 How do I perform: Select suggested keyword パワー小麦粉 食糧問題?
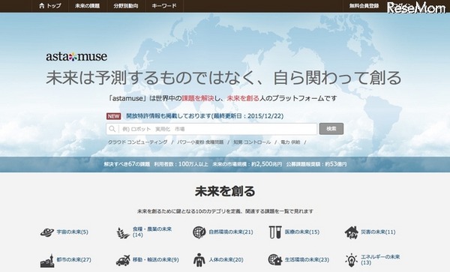pyautogui.click(x=200, y=142)
